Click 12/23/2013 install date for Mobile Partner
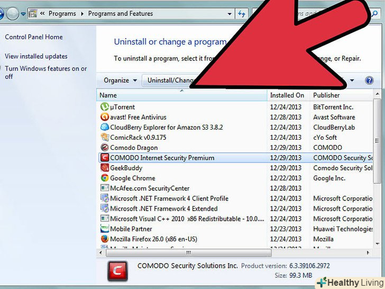Viewport: 385px width, 289px height. [286, 229]
